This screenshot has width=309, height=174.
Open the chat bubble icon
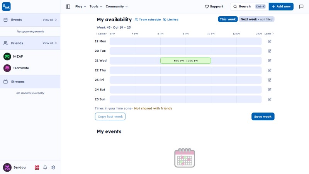click(301, 7)
